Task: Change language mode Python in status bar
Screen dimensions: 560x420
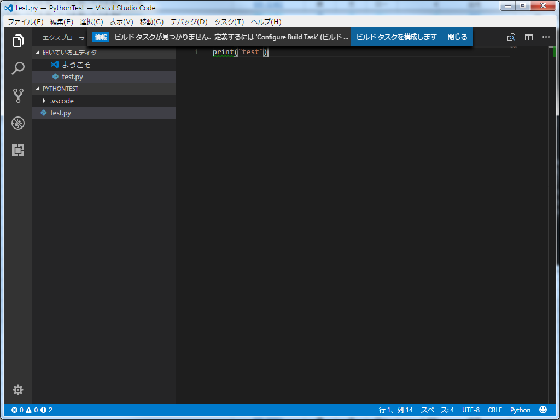Action: click(x=520, y=410)
